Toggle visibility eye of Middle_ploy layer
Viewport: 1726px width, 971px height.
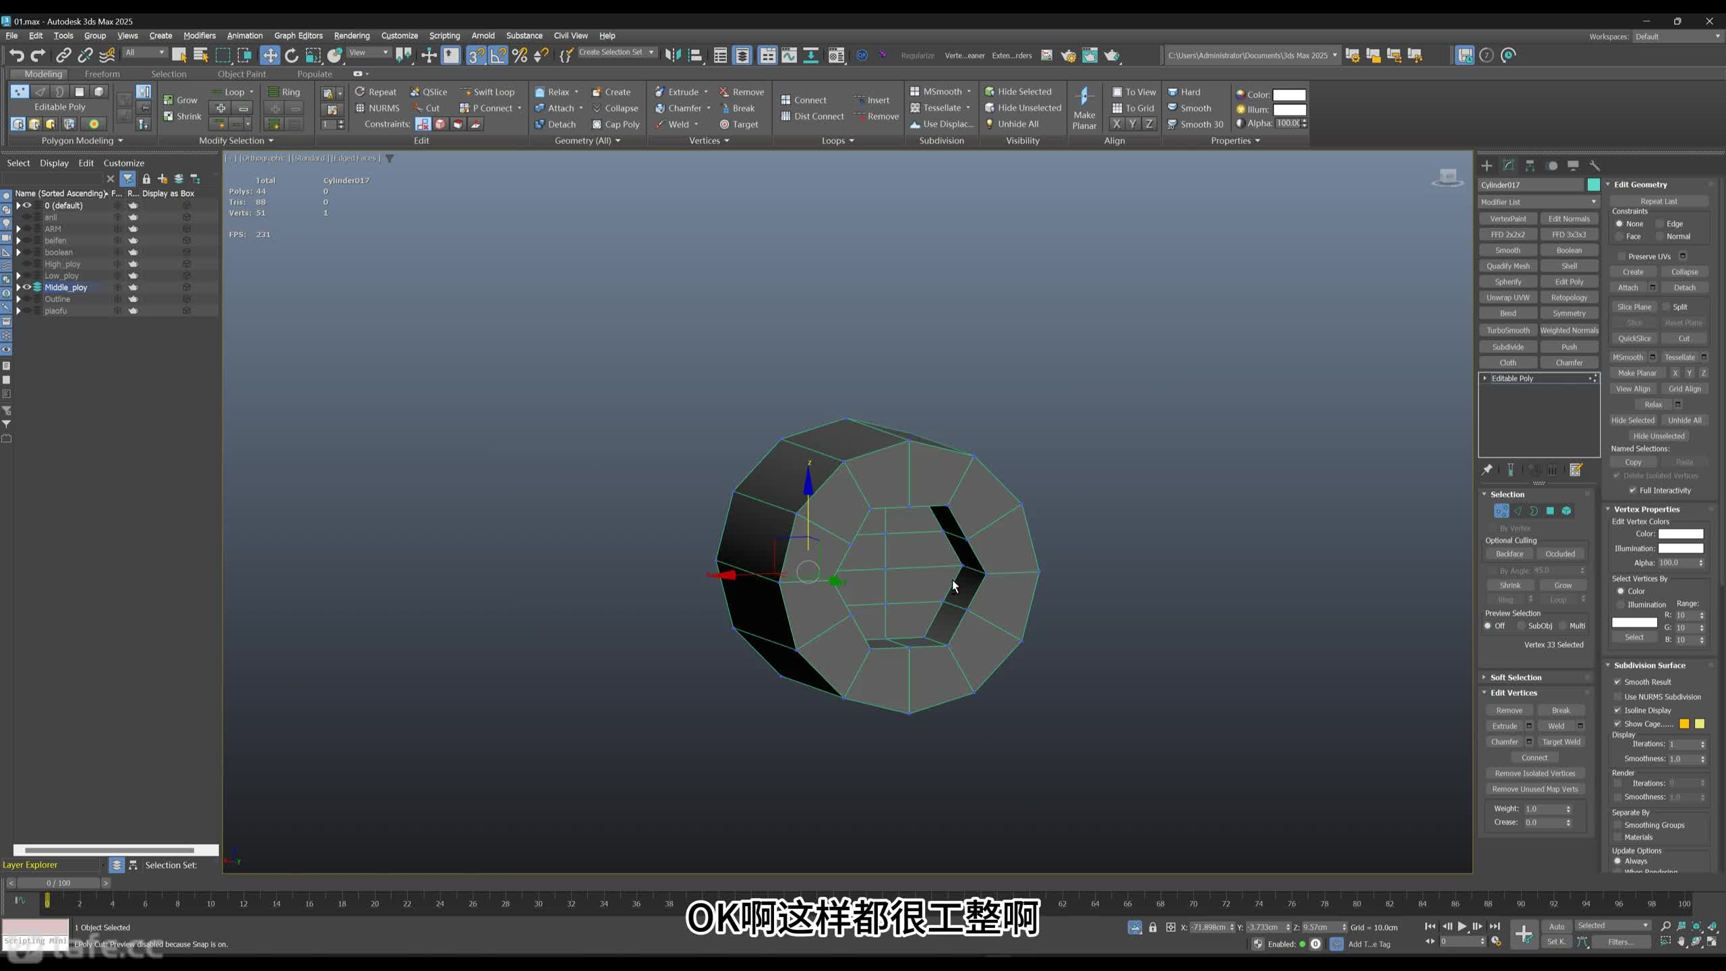tap(28, 287)
